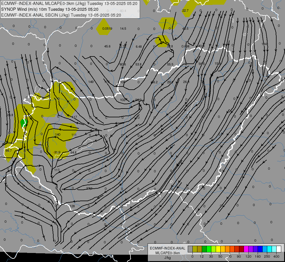Click the legend scale label 12
This screenshot has width=285, height=262.
click(x=202, y=256)
